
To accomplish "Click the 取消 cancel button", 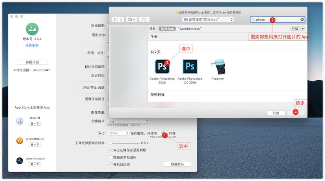I will coord(276,113).
